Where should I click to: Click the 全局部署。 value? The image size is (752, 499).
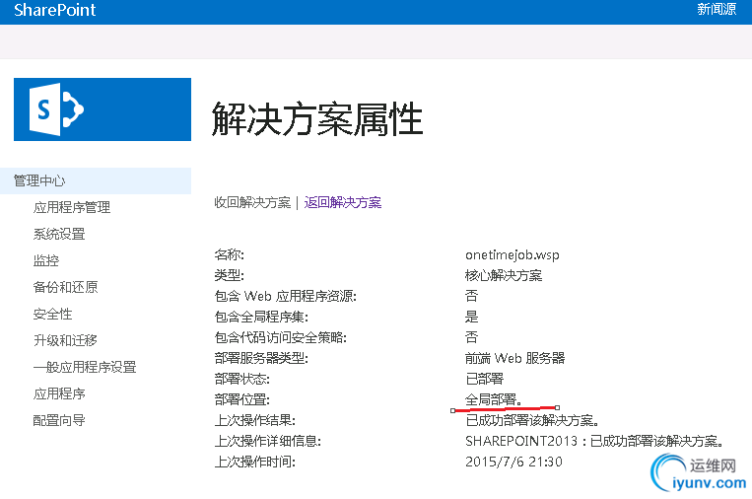click(494, 399)
